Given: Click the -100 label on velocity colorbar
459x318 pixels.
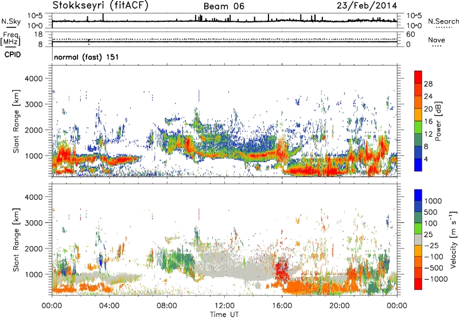Looking at the screenshot, I should click(x=433, y=257).
